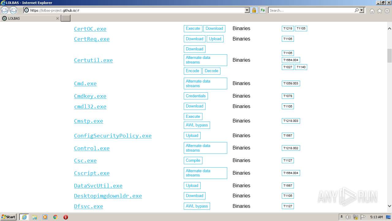Click the Upload tag for CertReq.exe
392x221 pixels.
[215, 39]
